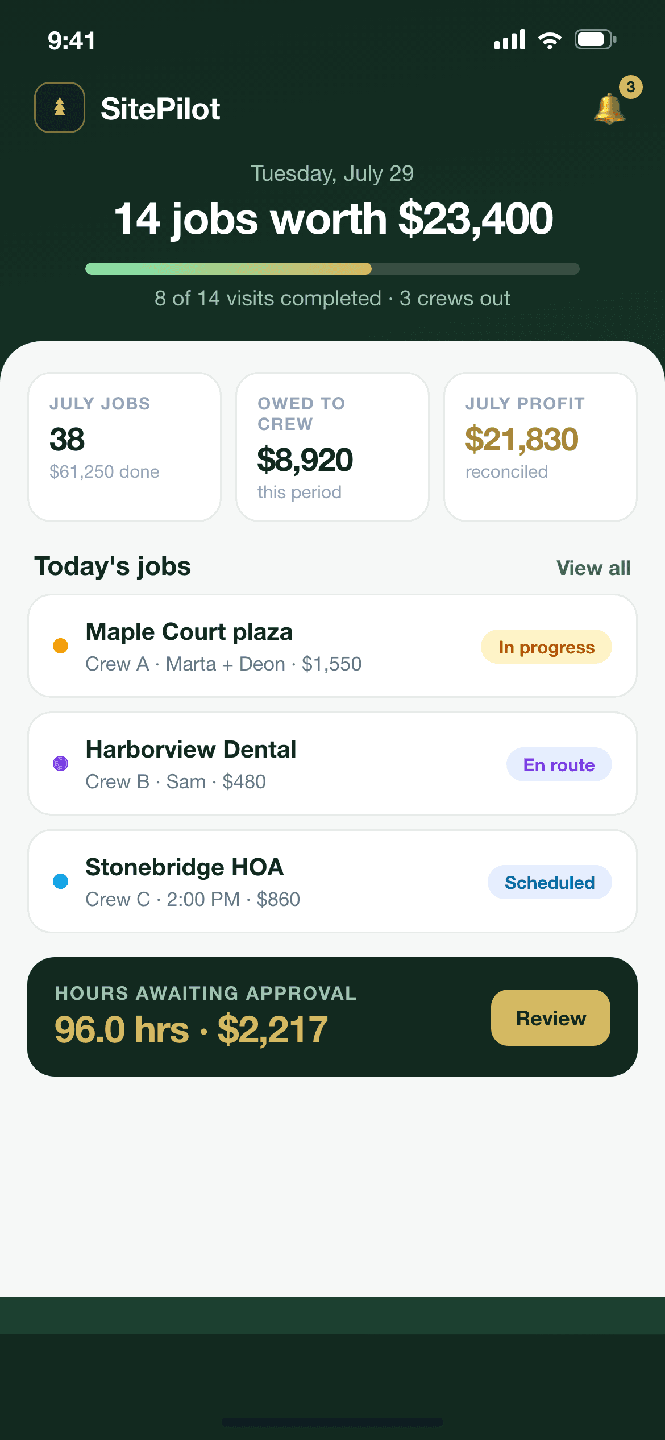Tap the cellular signal bars icon
Viewport: 665px width, 1440px height.
510,40
